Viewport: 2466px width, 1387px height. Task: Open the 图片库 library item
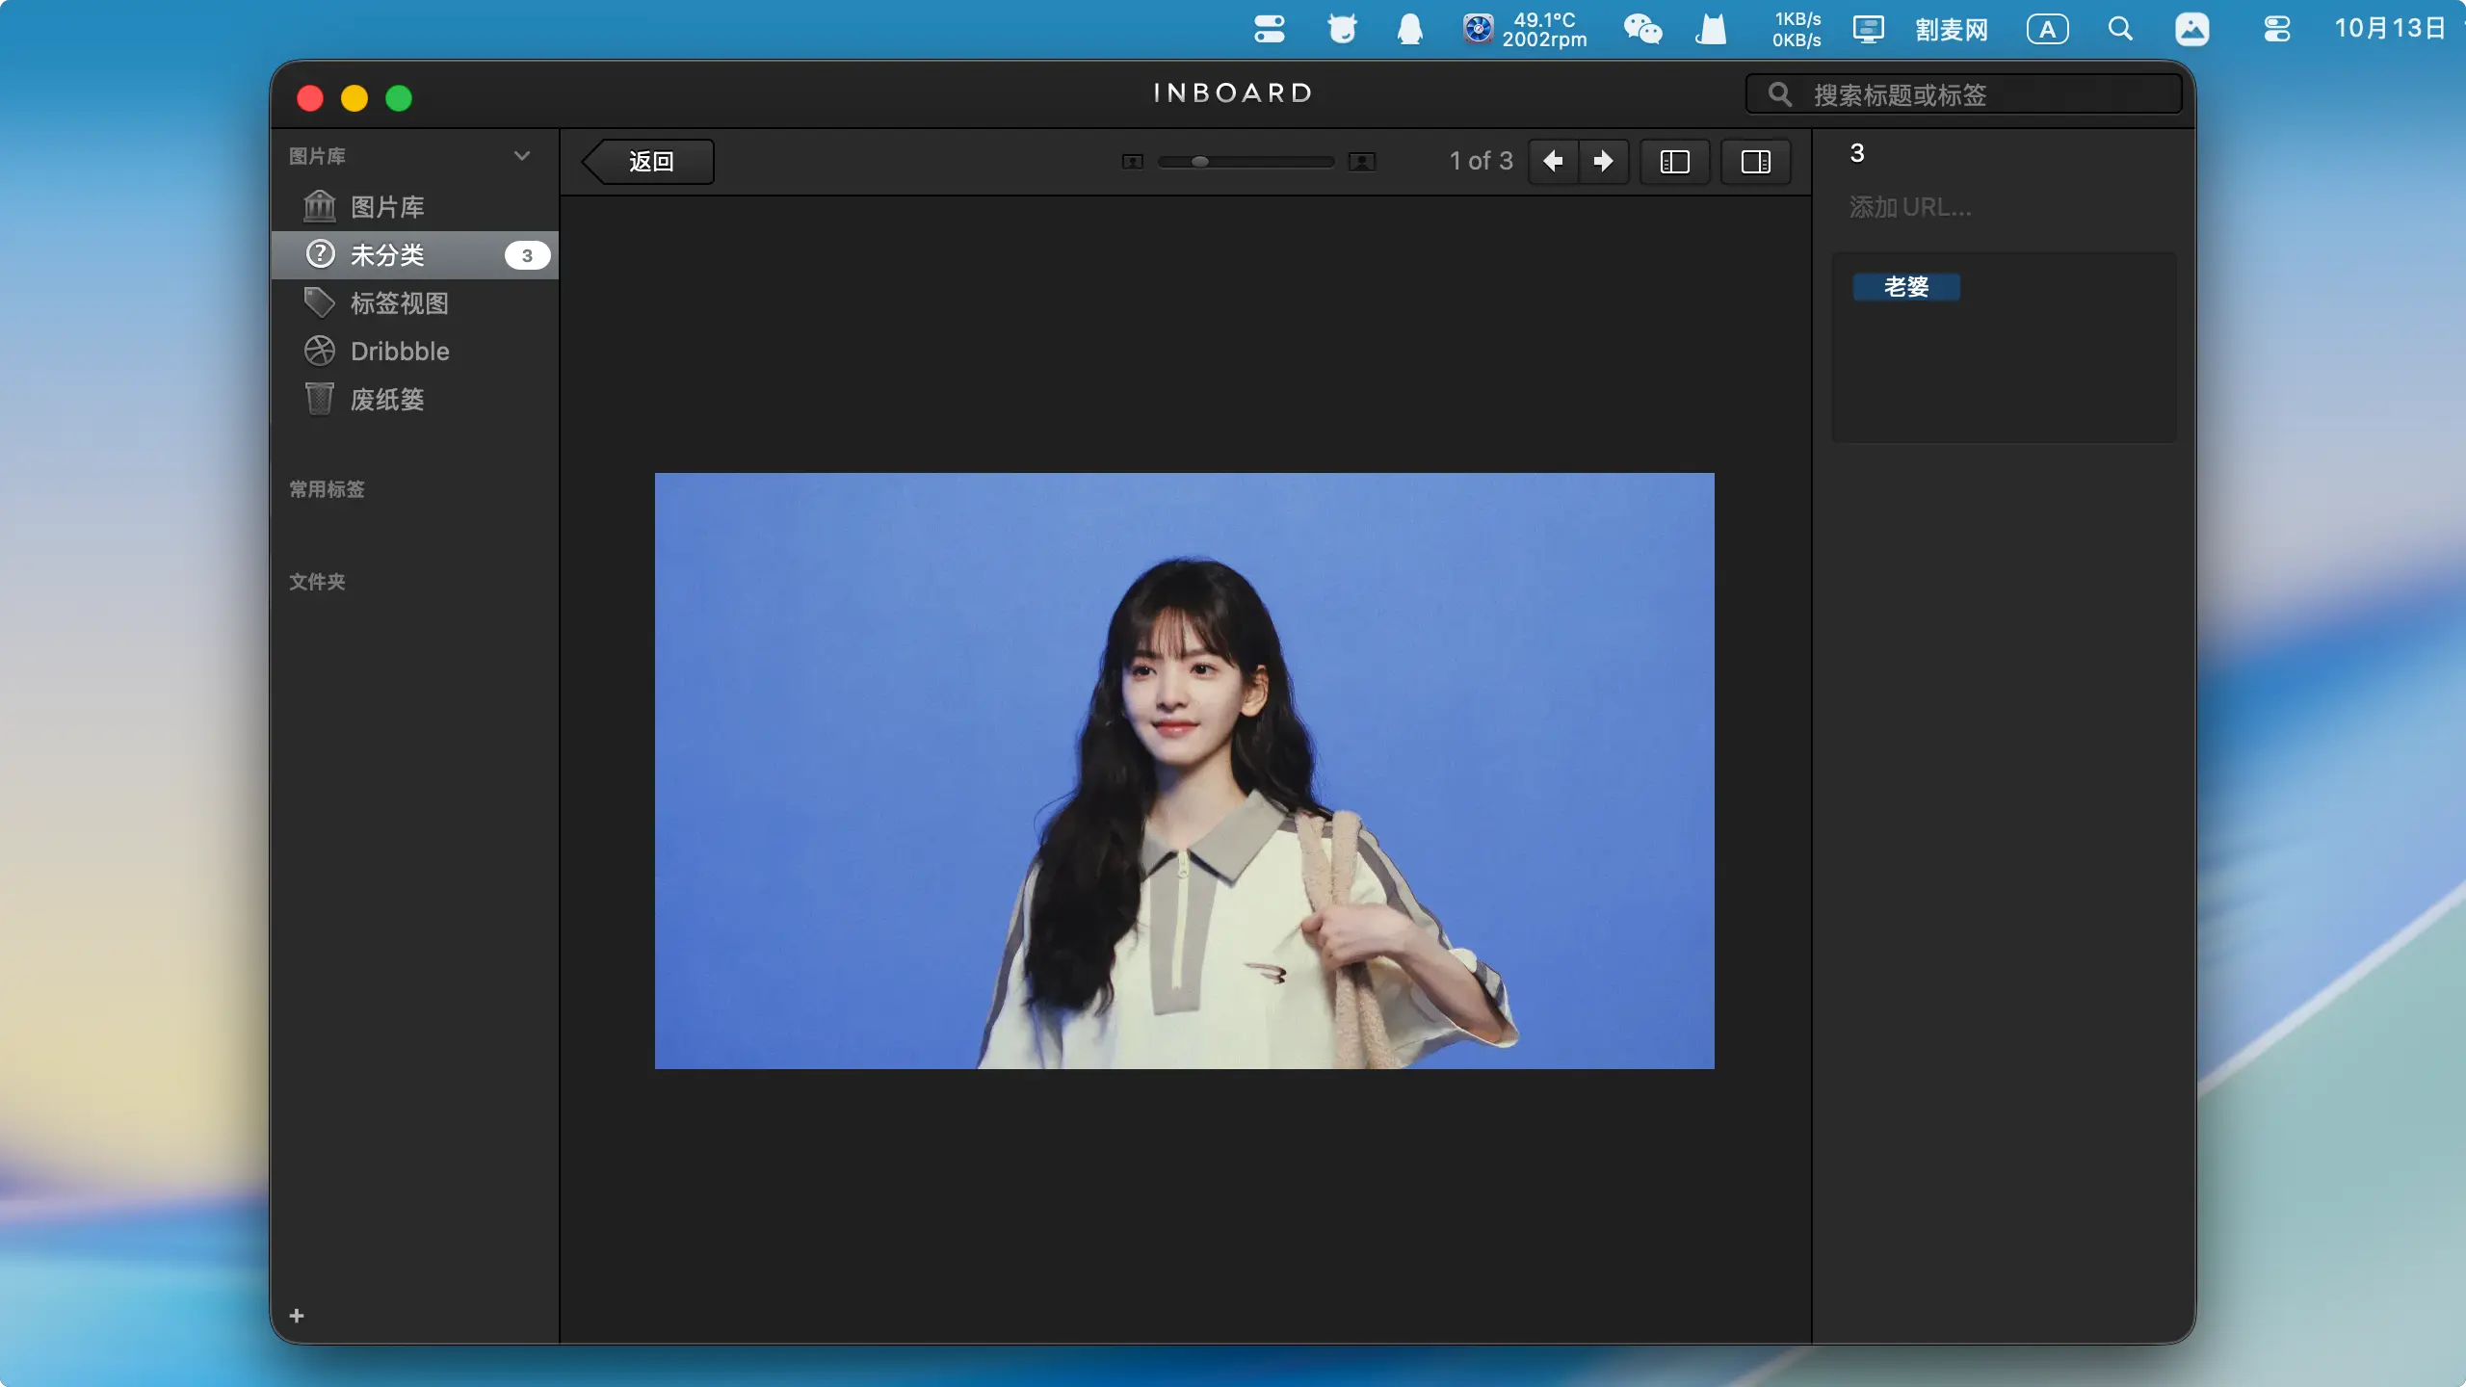(x=386, y=207)
